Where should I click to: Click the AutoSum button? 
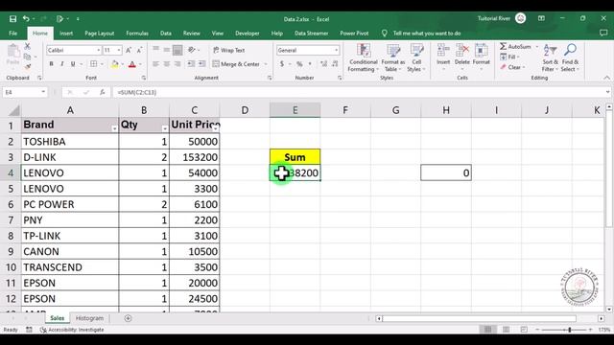pos(515,47)
